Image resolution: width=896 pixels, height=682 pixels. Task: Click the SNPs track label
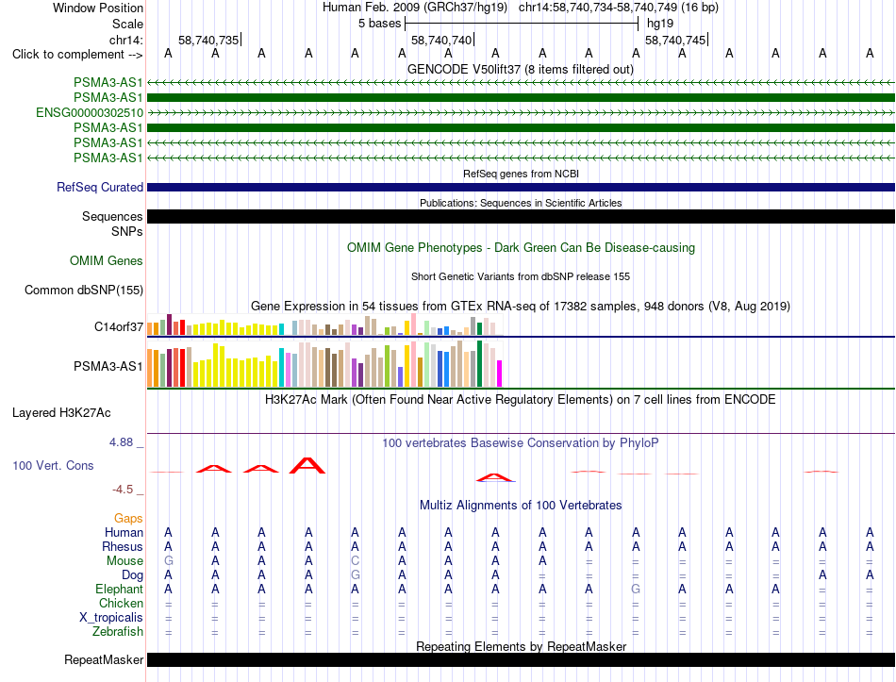[x=127, y=231]
